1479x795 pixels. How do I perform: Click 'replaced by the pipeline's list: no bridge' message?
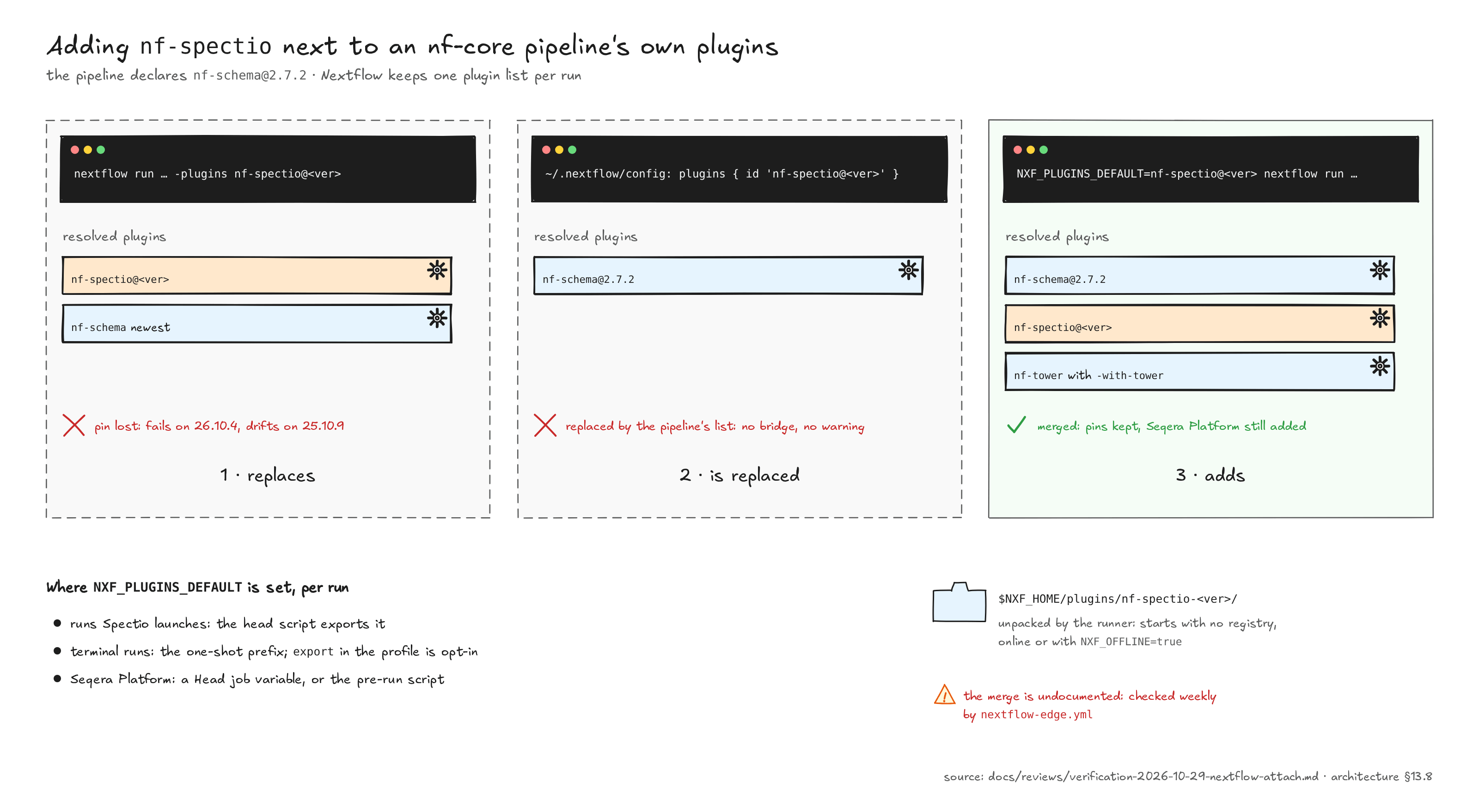pos(715,426)
